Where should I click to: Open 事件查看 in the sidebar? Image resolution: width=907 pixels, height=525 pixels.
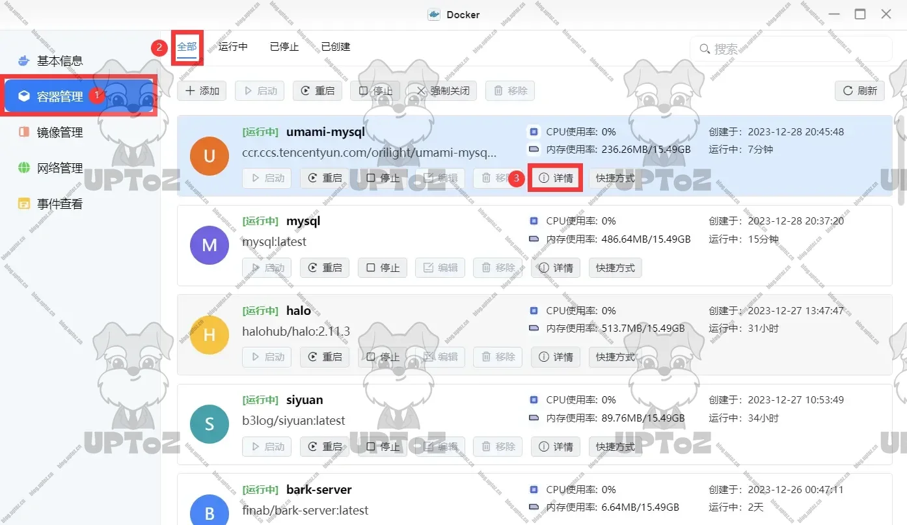pyautogui.click(x=60, y=204)
